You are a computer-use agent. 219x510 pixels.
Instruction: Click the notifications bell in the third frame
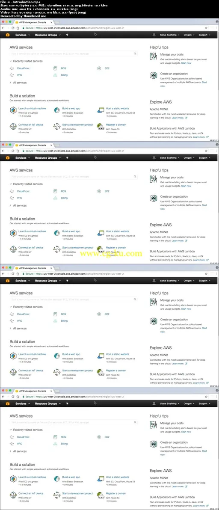(154, 281)
